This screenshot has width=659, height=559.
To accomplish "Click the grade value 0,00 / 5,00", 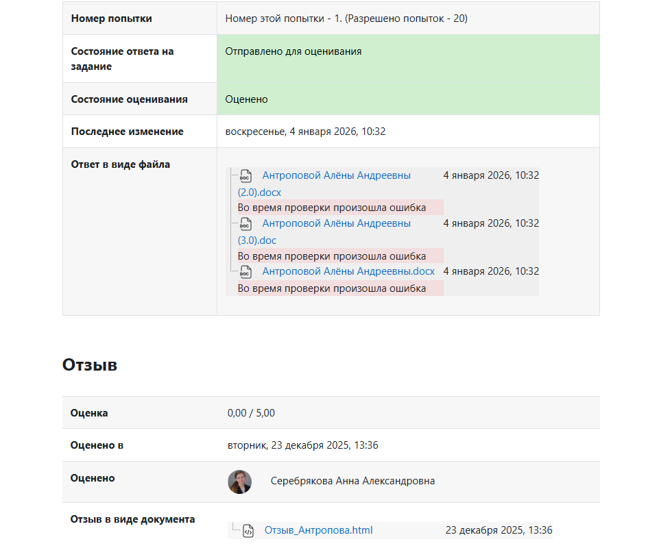I will 251,412.
